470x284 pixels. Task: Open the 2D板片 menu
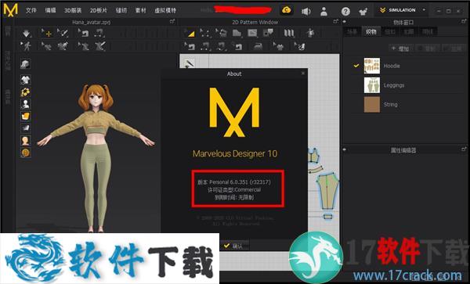99,10
